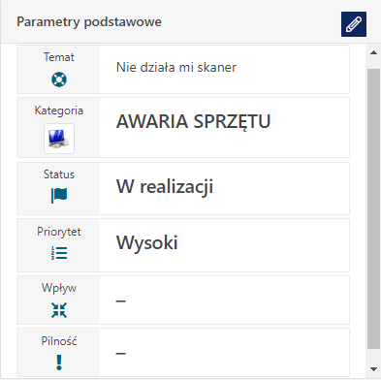Click the scrollbar up arrow
The image size is (381, 380).
(374, 52)
